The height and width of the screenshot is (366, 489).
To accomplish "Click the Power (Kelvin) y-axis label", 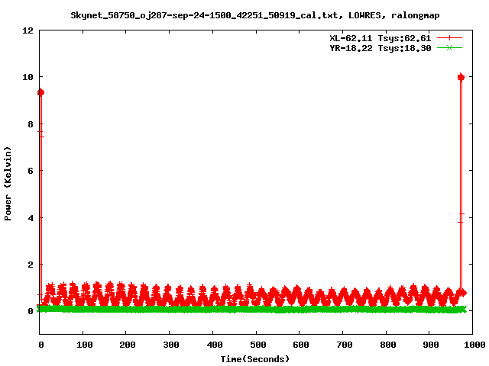I will point(8,184).
